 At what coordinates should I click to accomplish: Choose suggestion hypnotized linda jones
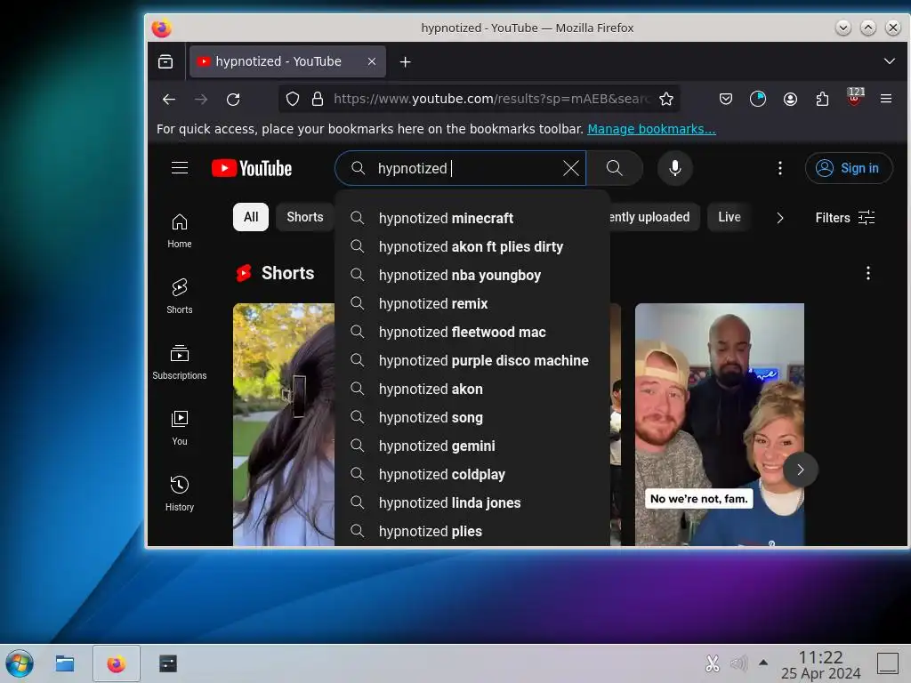pos(472,503)
